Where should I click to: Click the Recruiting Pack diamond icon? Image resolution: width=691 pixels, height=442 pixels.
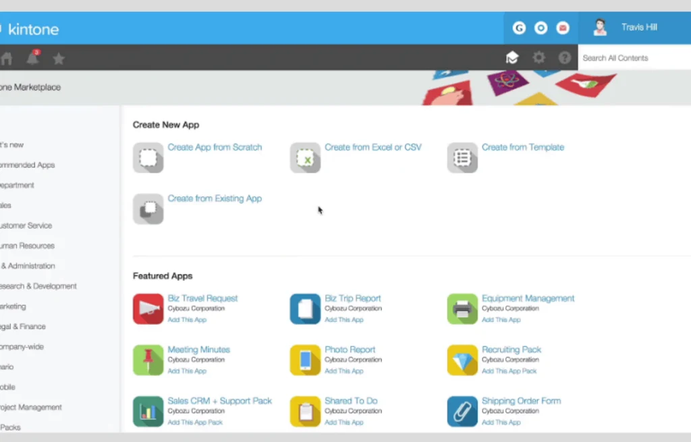462,360
